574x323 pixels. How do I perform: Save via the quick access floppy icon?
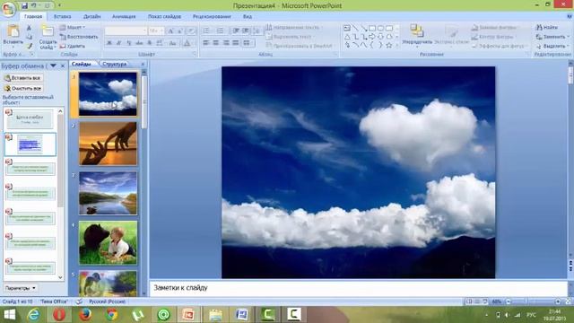(x=24, y=5)
